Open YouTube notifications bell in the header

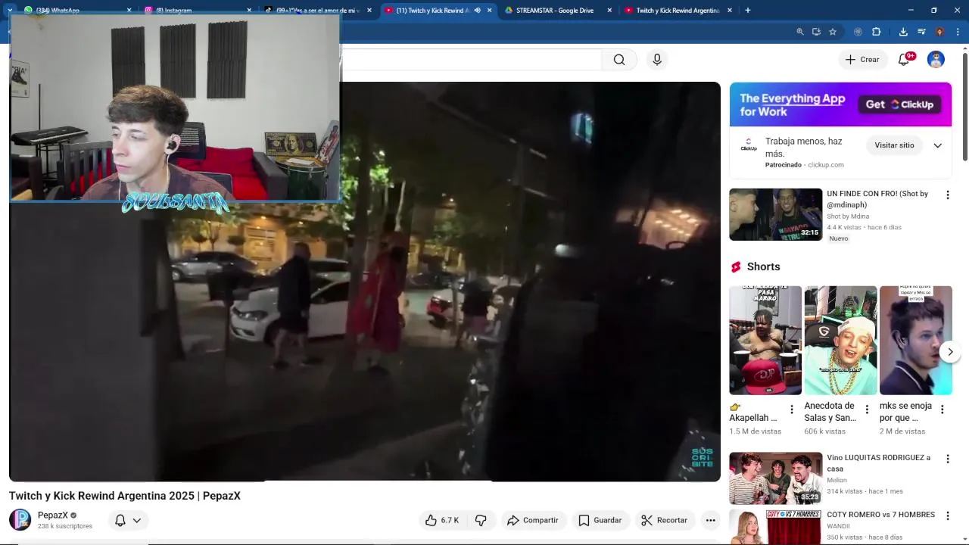[904, 60]
